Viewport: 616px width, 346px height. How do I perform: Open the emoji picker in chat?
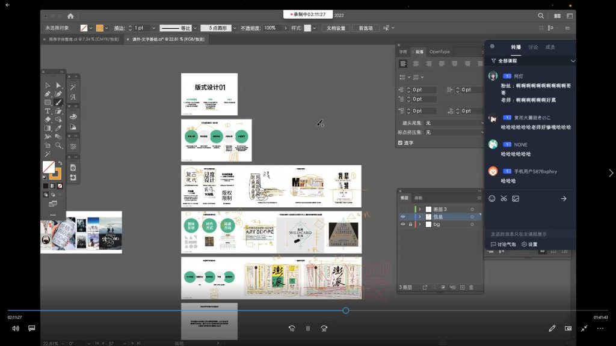492,199
